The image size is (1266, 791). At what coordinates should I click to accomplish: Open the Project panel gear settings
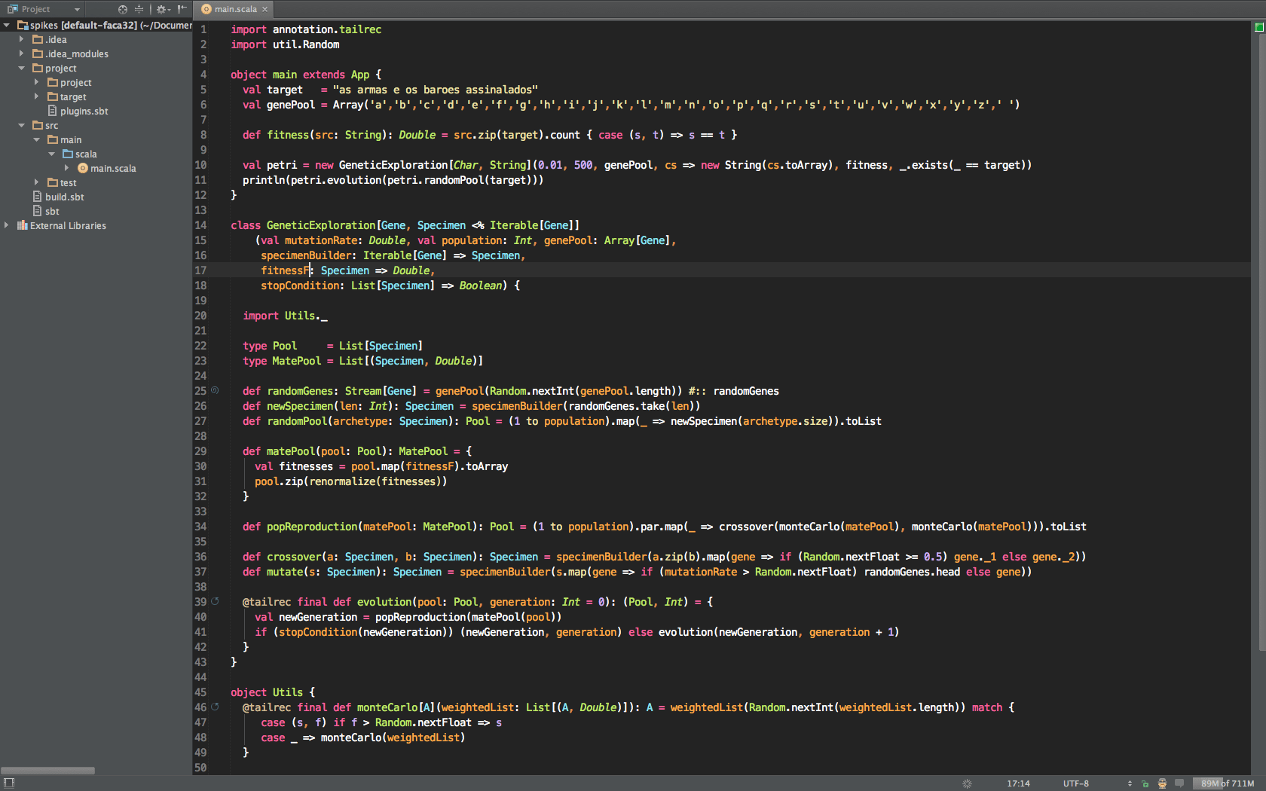pos(161,9)
